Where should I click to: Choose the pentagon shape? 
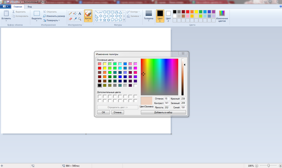(105, 16)
